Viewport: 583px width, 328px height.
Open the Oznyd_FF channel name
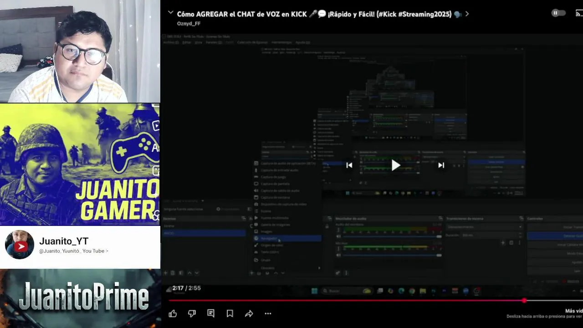click(x=189, y=24)
